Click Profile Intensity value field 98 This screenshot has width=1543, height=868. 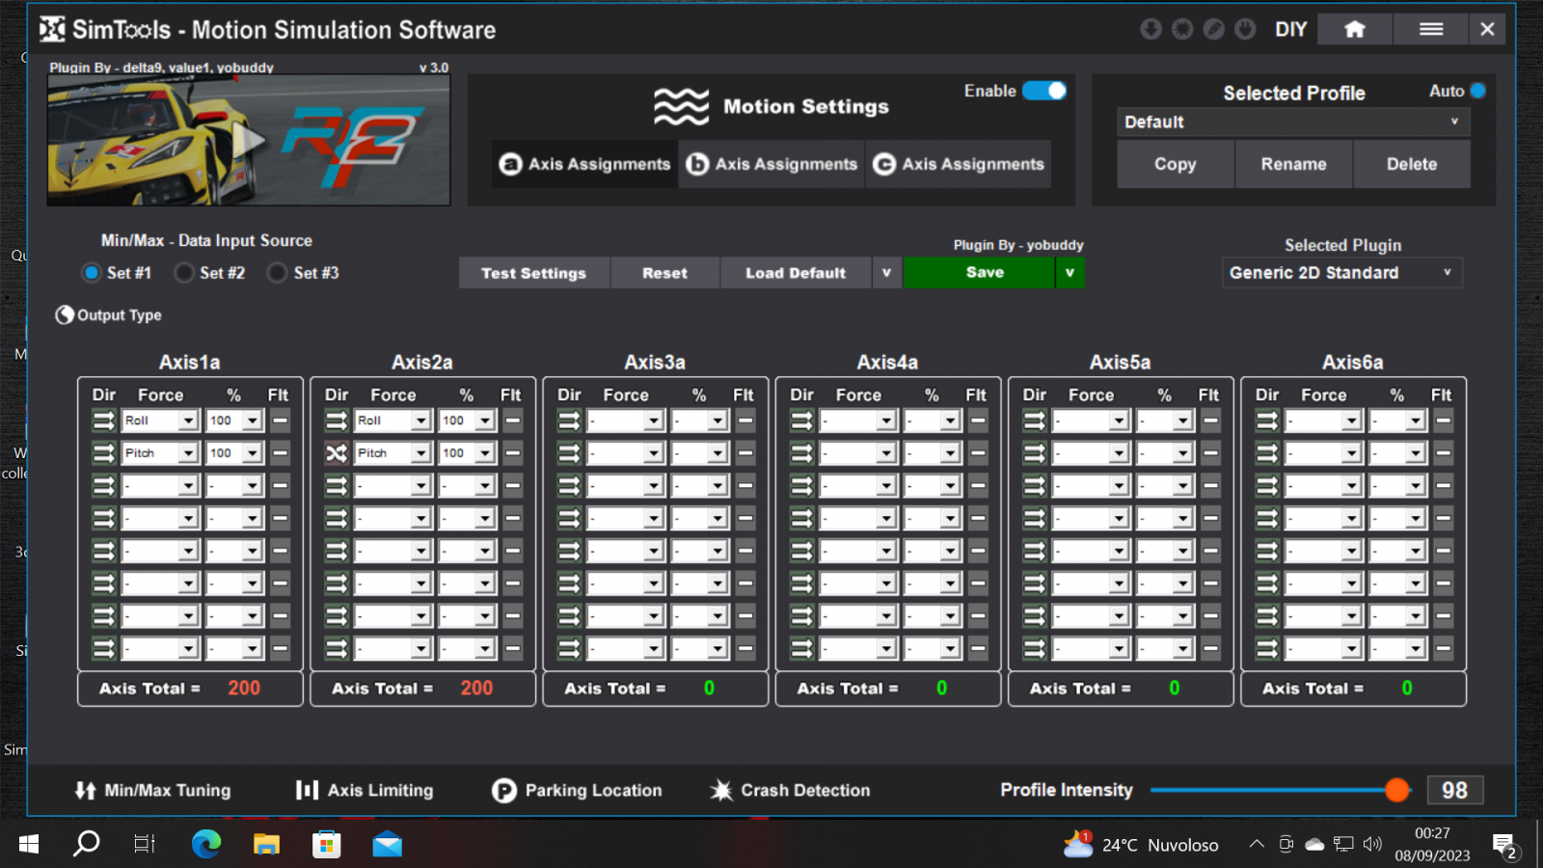tap(1454, 791)
